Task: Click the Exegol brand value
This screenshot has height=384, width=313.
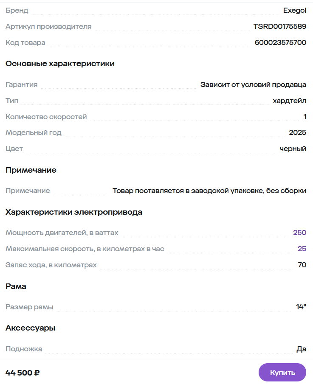Action: click(x=295, y=10)
